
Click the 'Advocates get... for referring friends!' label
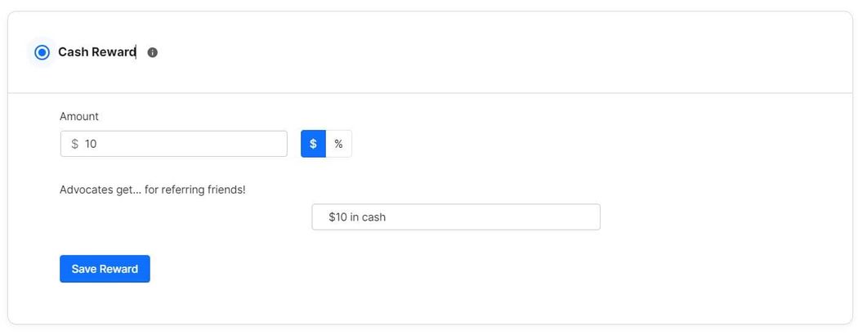click(x=152, y=190)
